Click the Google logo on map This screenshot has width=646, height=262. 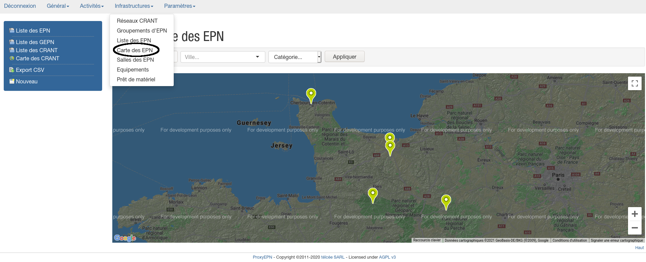125,238
